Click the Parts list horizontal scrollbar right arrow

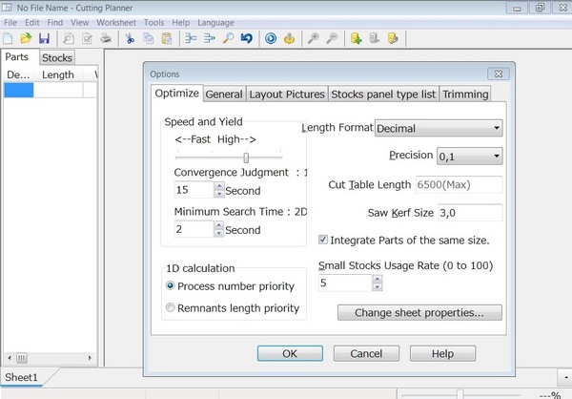90,358
